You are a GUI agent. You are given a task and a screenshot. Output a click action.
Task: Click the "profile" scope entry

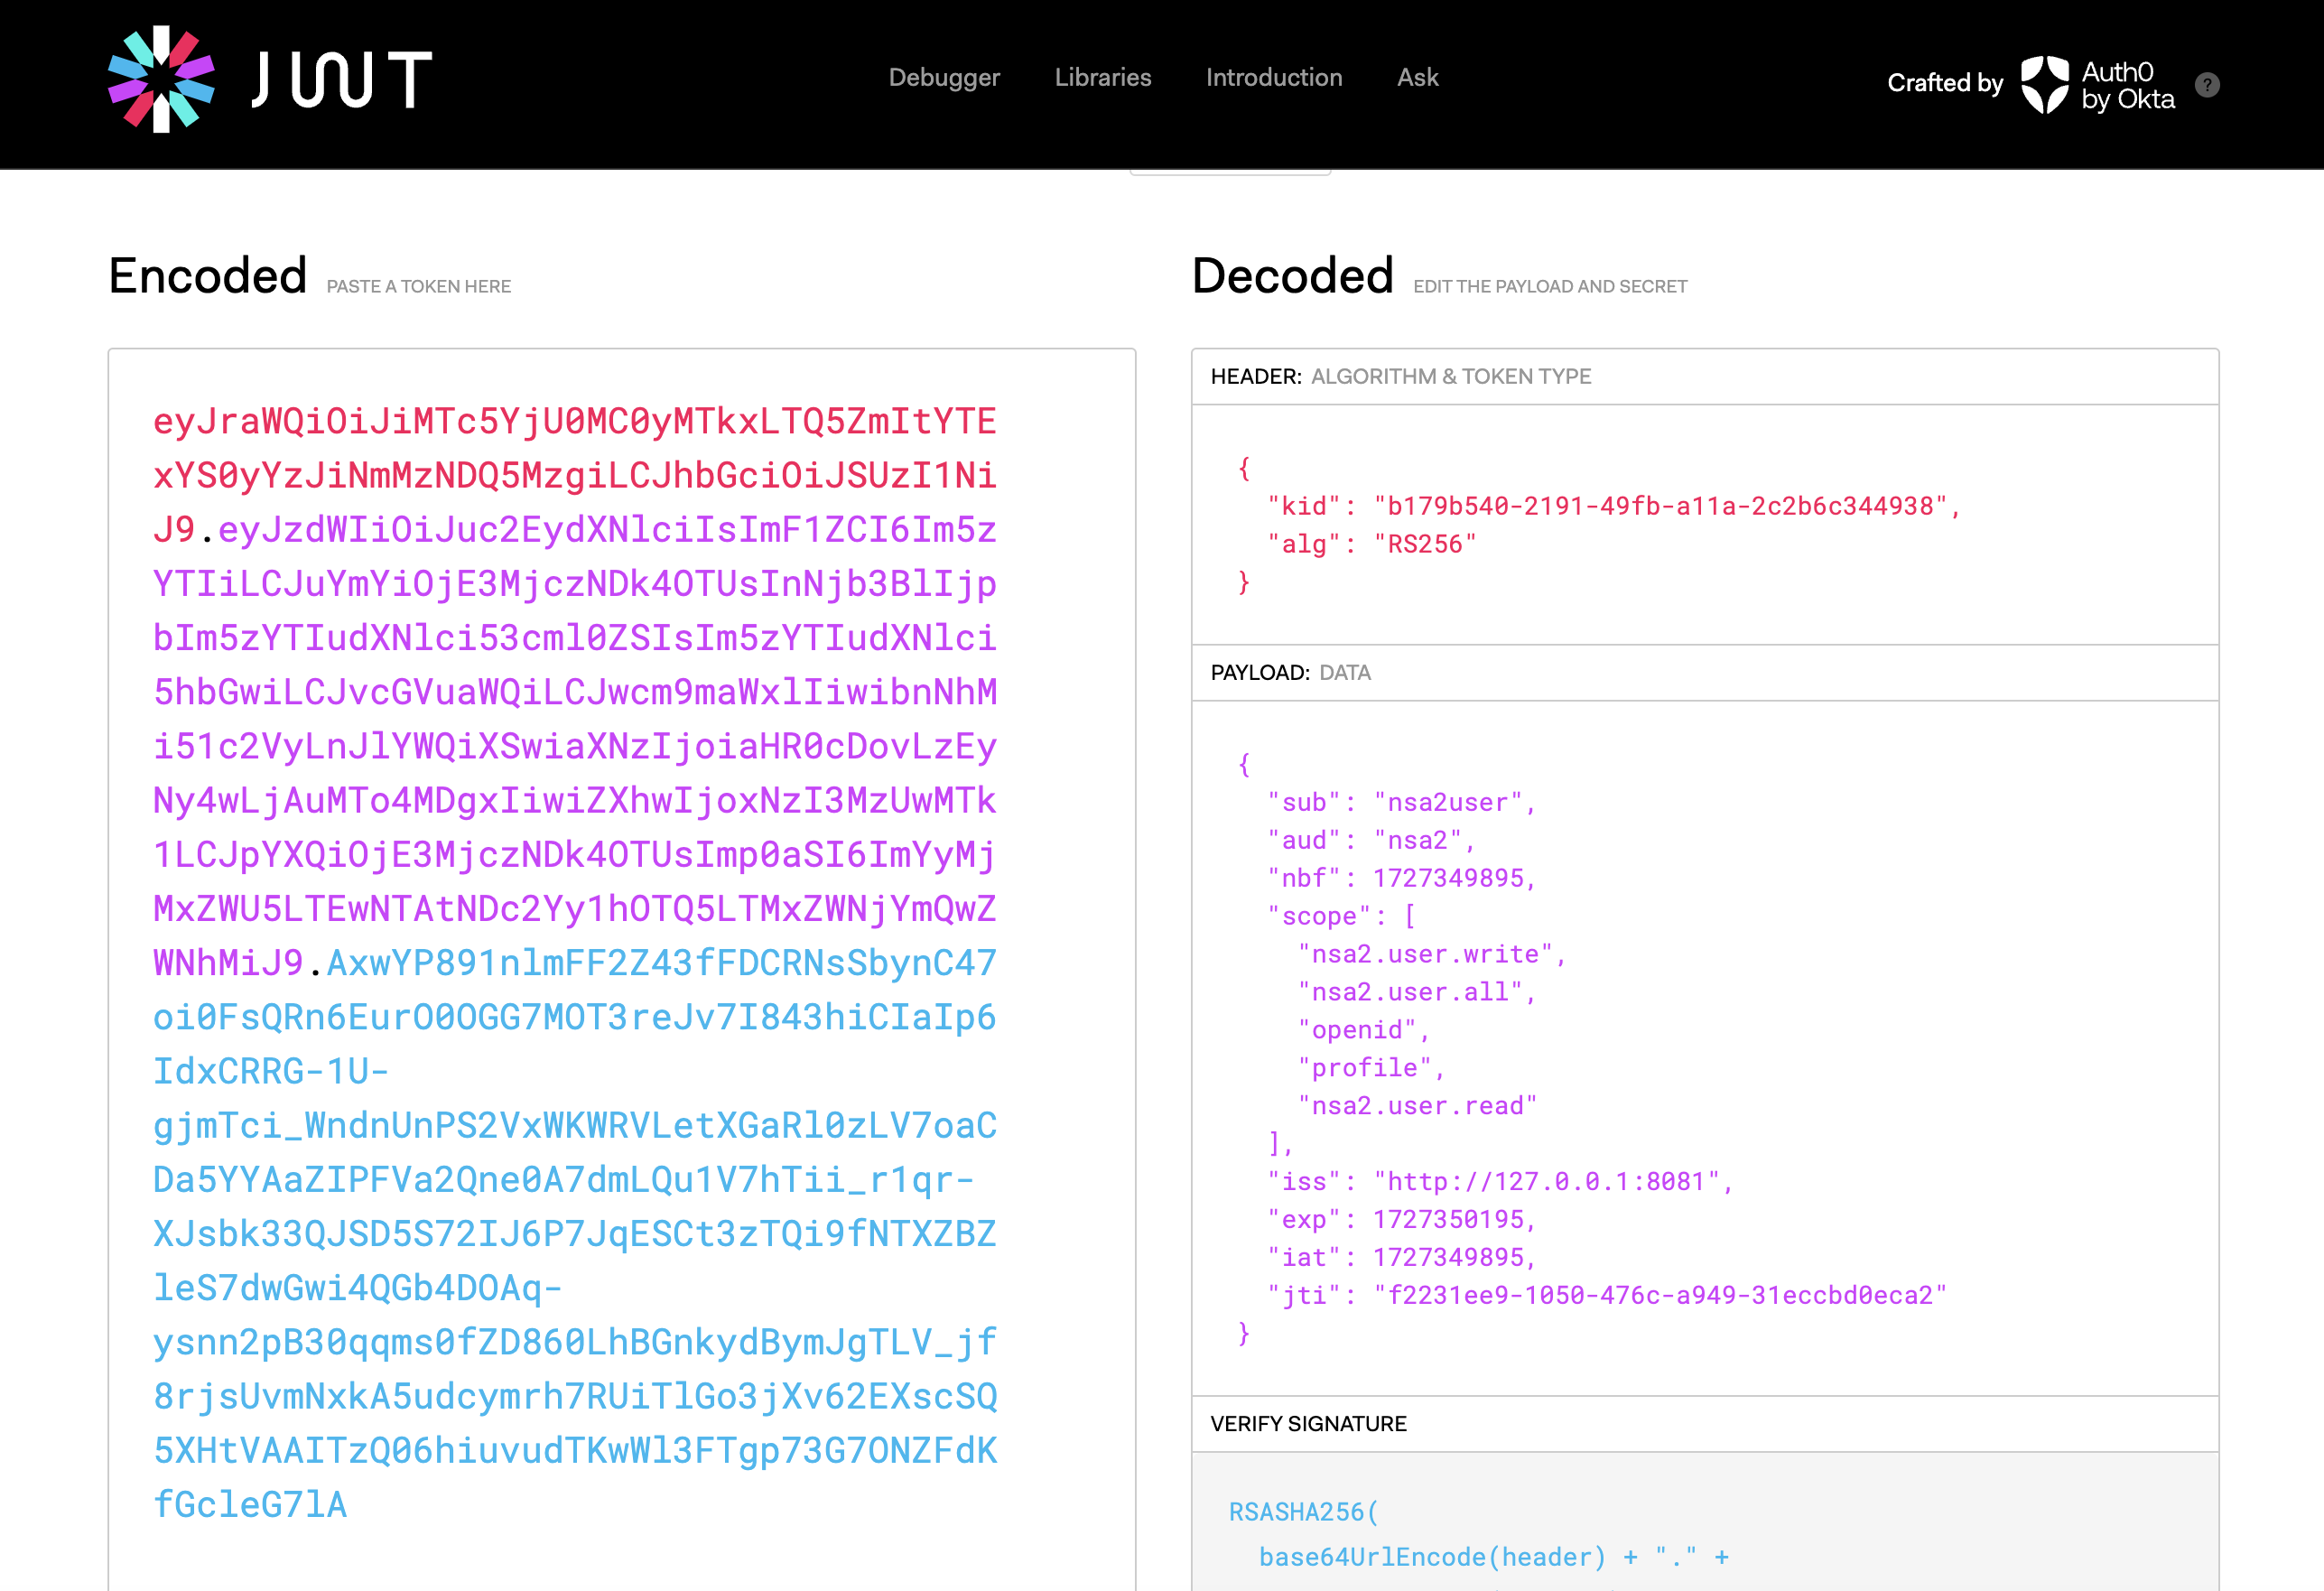click(x=1371, y=1068)
